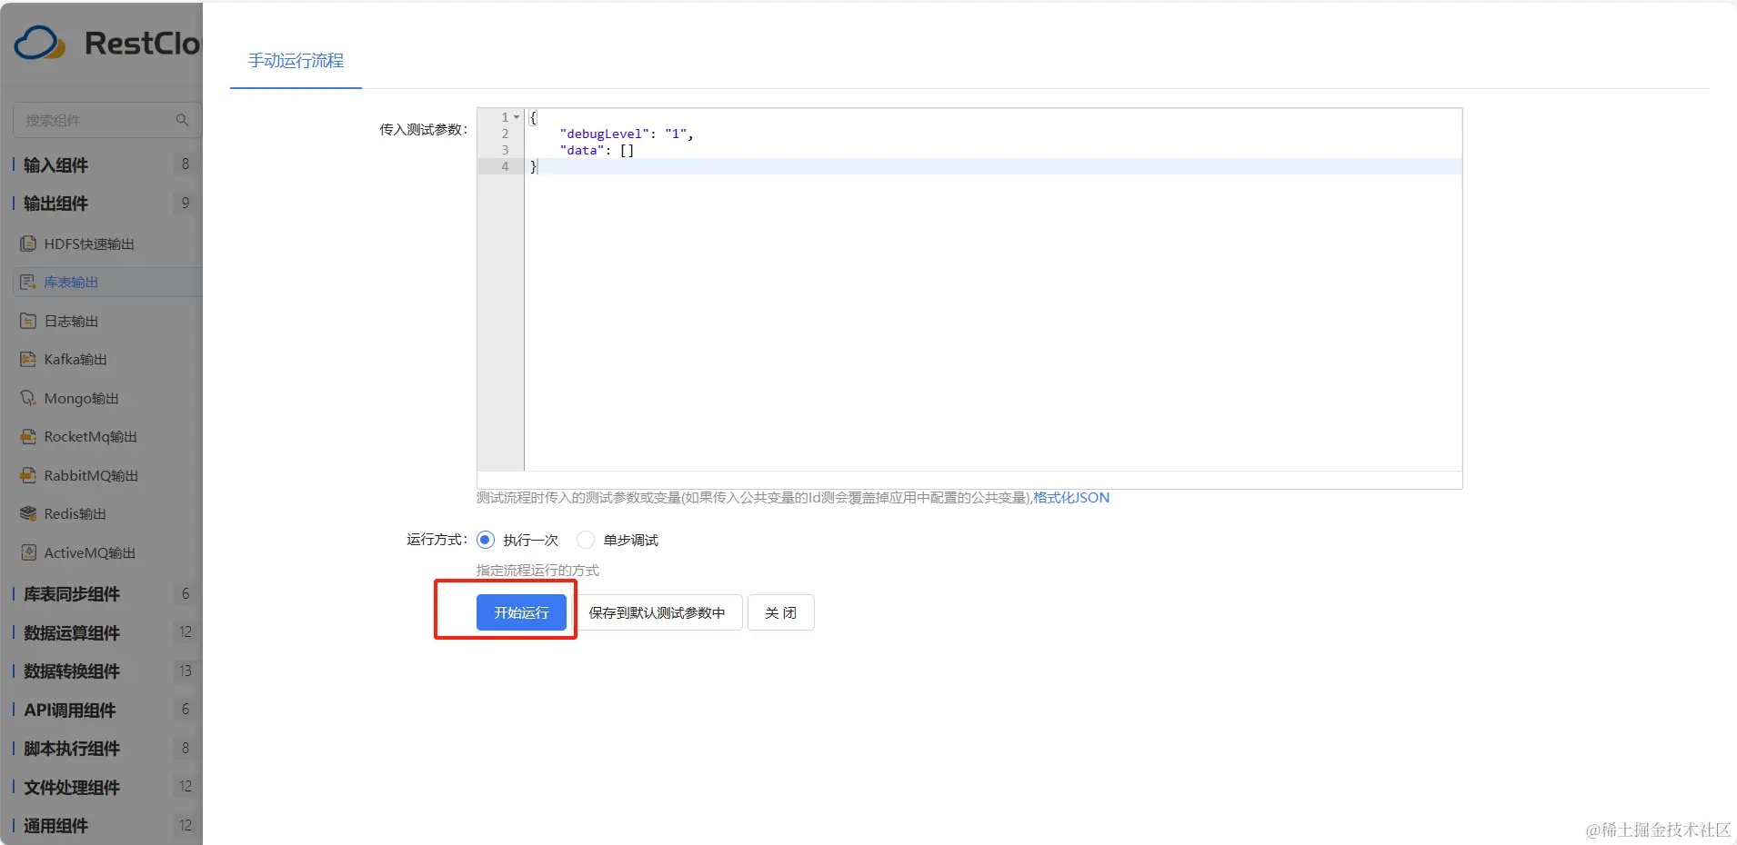Select the Kafka输出 list item text
The height and width of the screenshot is (845, 1737).
pyautogui.click(x=75, y=360)
